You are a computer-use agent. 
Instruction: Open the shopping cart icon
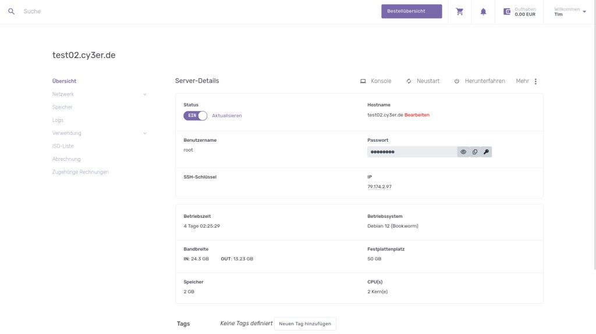pyautogui.click(x=460, y=12)
